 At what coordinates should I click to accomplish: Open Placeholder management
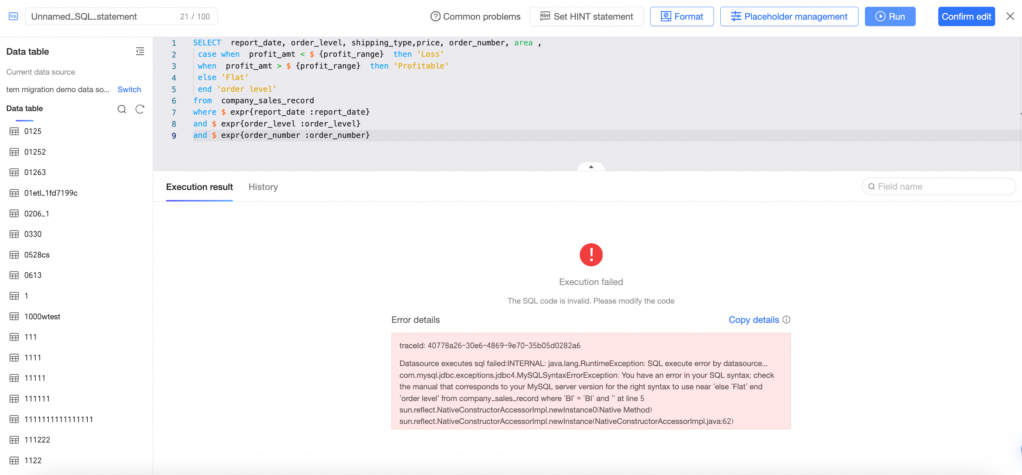point(789,16)
